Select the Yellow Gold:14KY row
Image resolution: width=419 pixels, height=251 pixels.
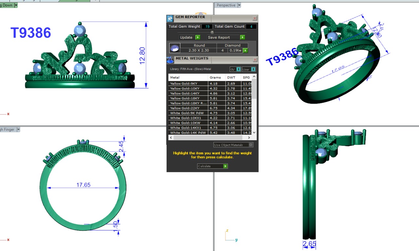coord(188,93)
